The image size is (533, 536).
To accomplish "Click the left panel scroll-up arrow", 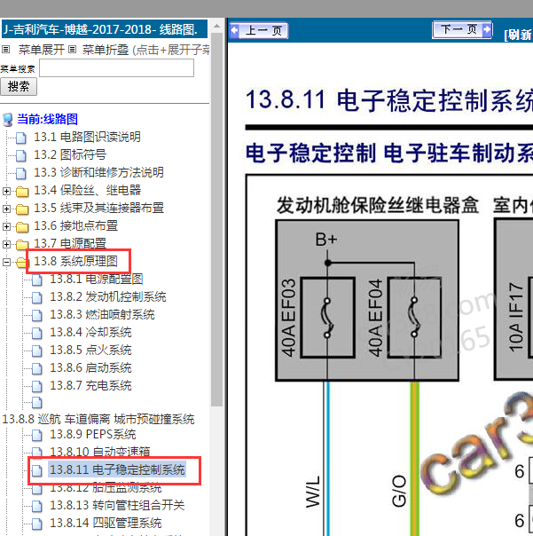I will pos(216,26).
